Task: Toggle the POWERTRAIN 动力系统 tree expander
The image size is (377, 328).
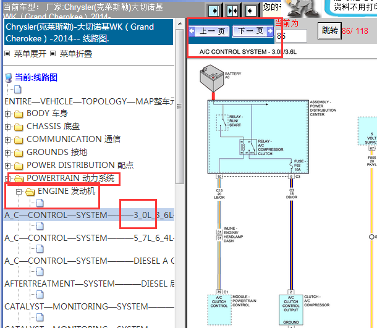Action: pyautogui.click(x=7, y=179)
